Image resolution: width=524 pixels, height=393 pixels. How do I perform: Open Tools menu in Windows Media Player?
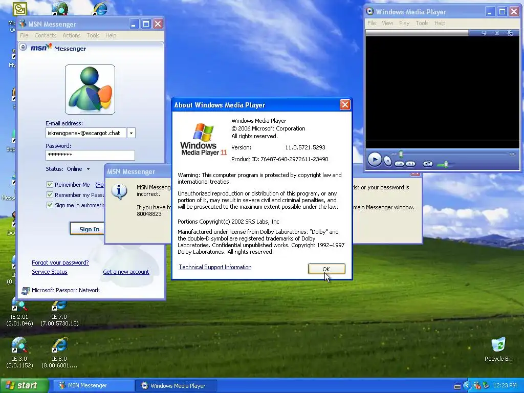coord(422,23)
